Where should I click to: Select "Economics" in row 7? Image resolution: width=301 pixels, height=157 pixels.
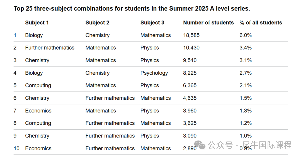(x=38, y=111)
